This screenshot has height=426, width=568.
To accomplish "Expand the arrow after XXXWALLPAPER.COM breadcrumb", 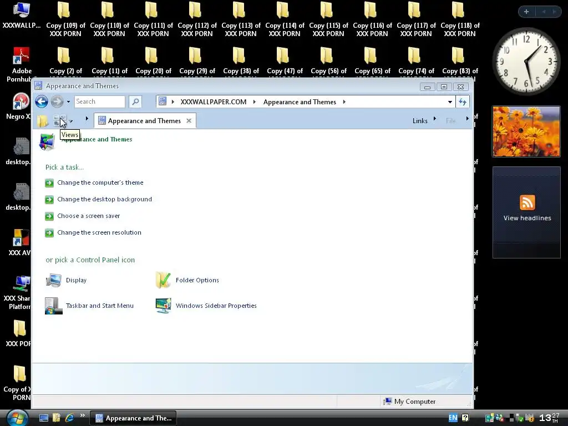I will (x=254, y=102).
